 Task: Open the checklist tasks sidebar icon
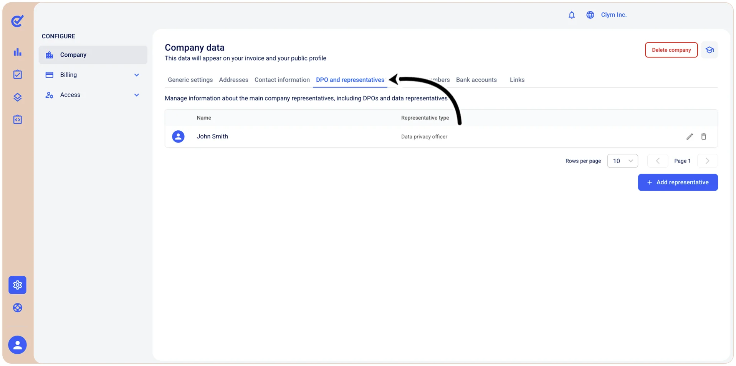17,74
